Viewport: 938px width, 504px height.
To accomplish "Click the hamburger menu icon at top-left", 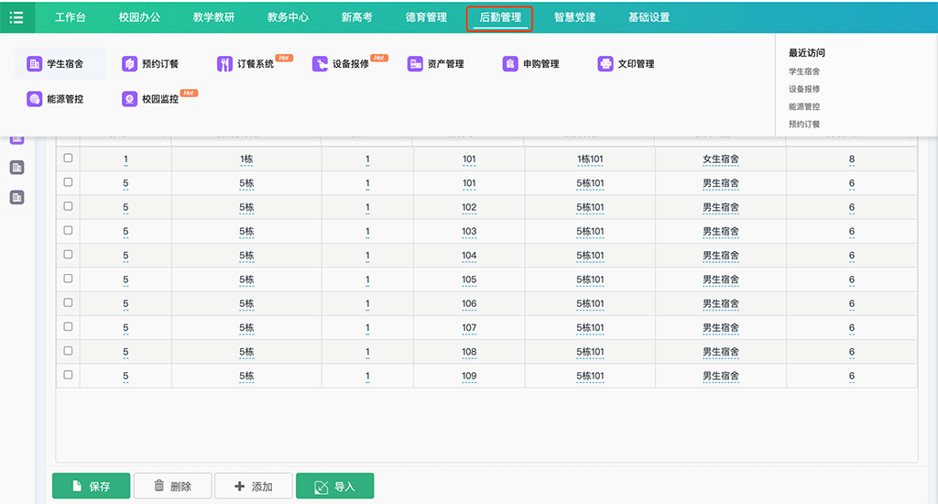I will 16,17.
